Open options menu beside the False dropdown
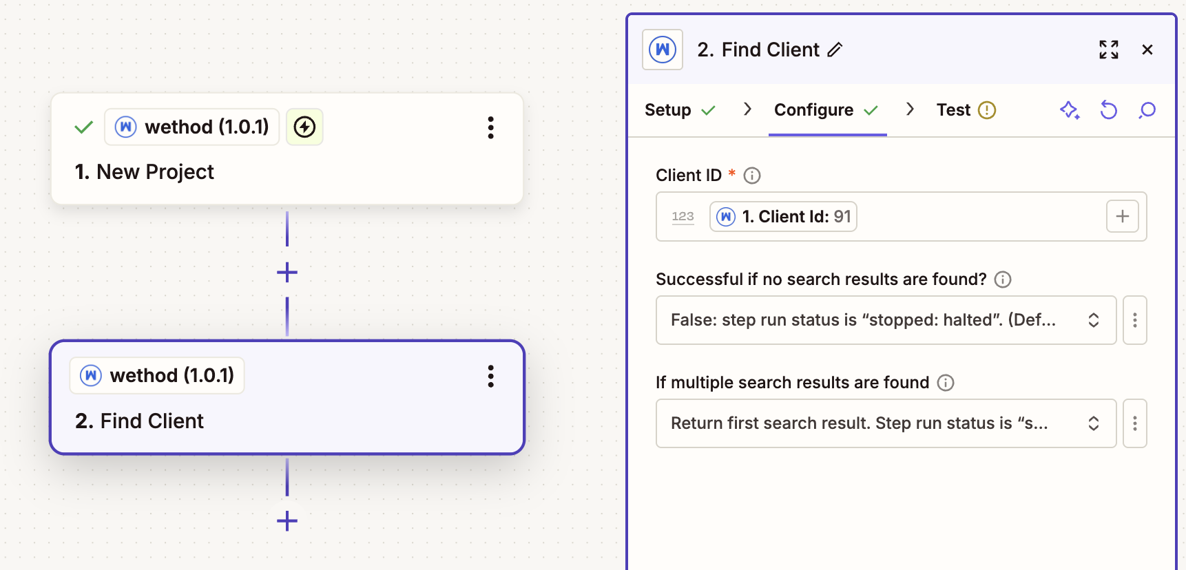Viewport: 1186px width, 570px height. [1134, 320]
